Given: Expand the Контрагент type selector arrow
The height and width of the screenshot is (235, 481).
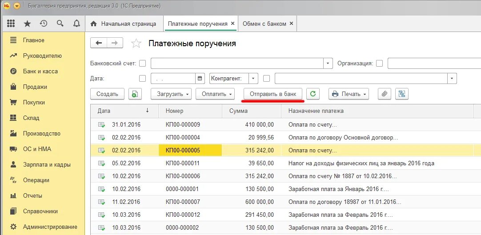Looking at the screenshot, I should click(253, 79).
